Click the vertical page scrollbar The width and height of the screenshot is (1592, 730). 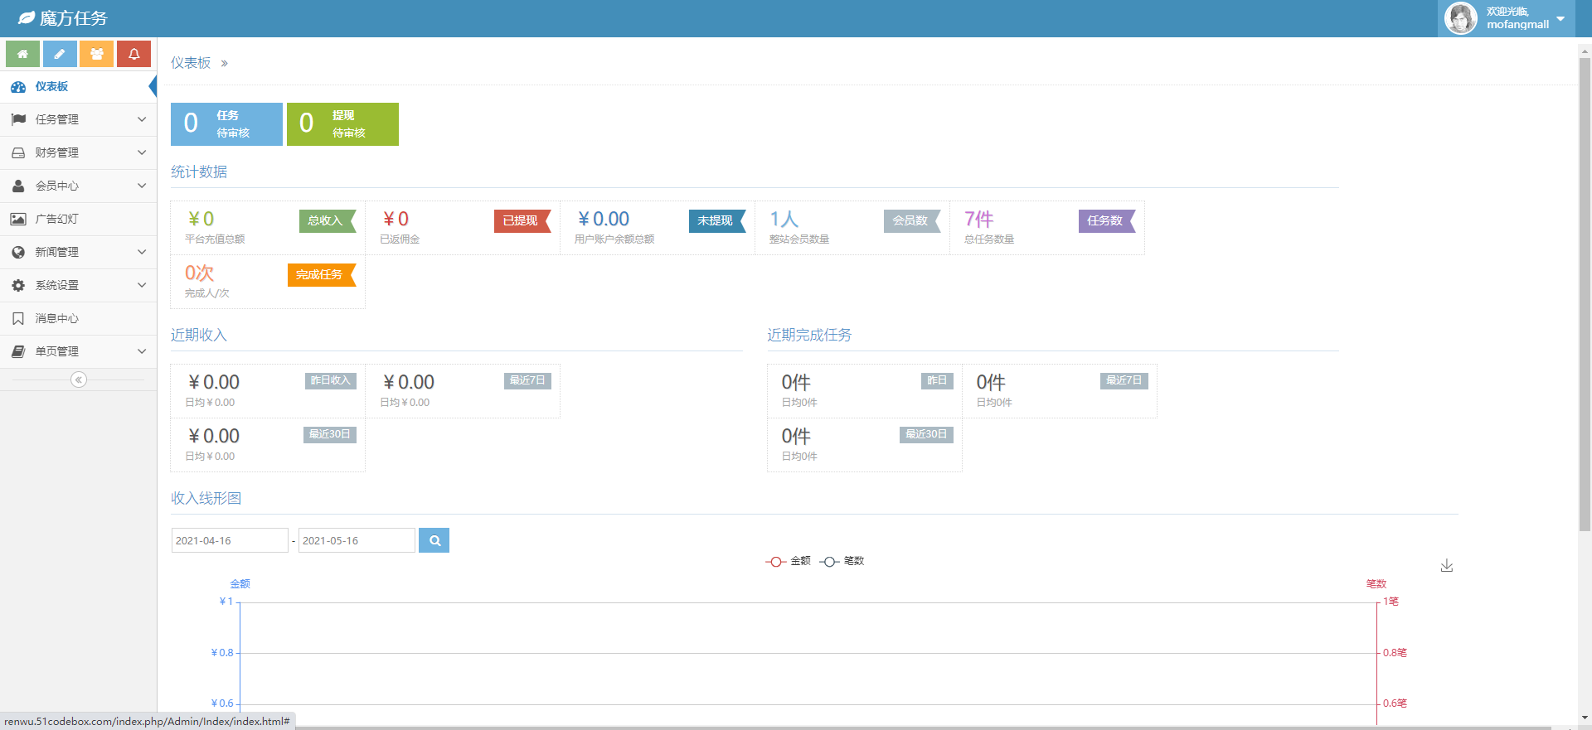point(1585,290)
